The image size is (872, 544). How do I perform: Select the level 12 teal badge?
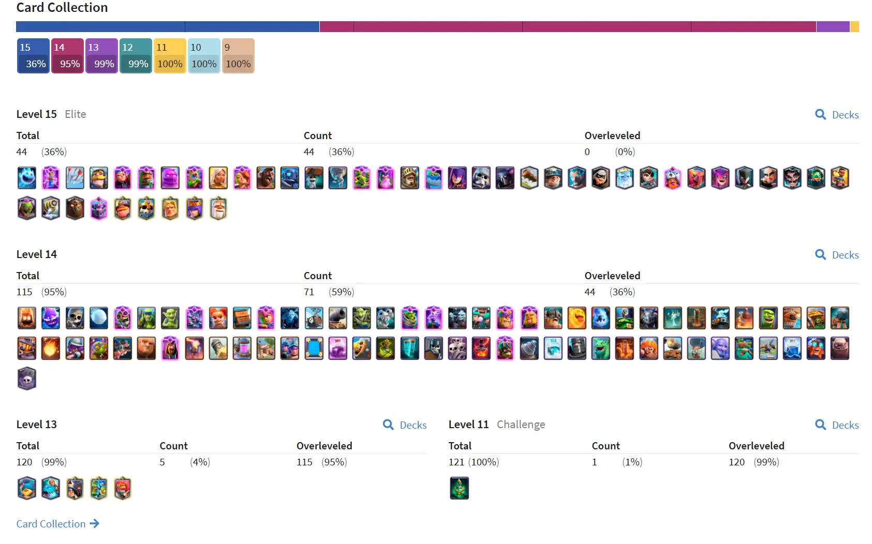tap(136, 56)
